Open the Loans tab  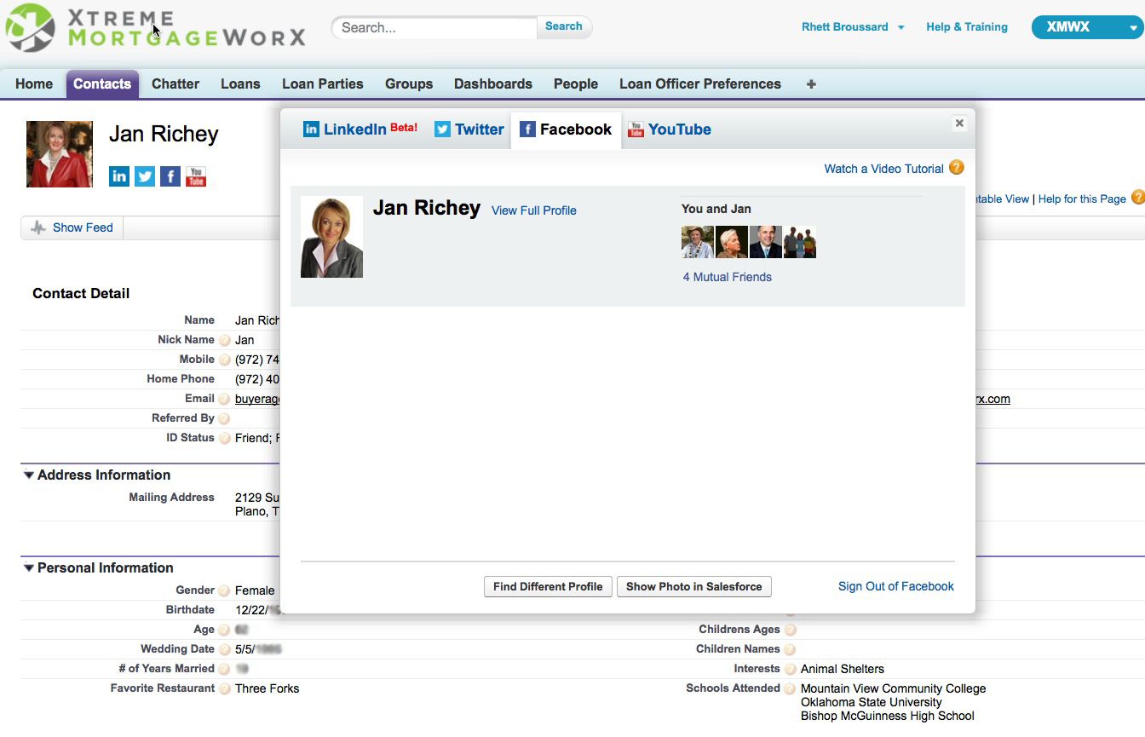[x=240, y=83]
